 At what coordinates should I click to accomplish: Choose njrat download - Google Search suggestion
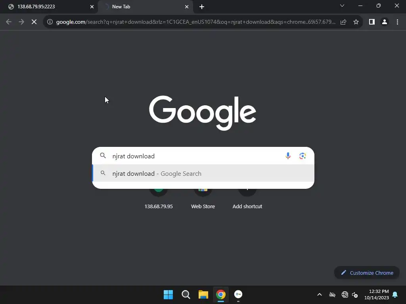pyautogui.click(x=203, y=173)
